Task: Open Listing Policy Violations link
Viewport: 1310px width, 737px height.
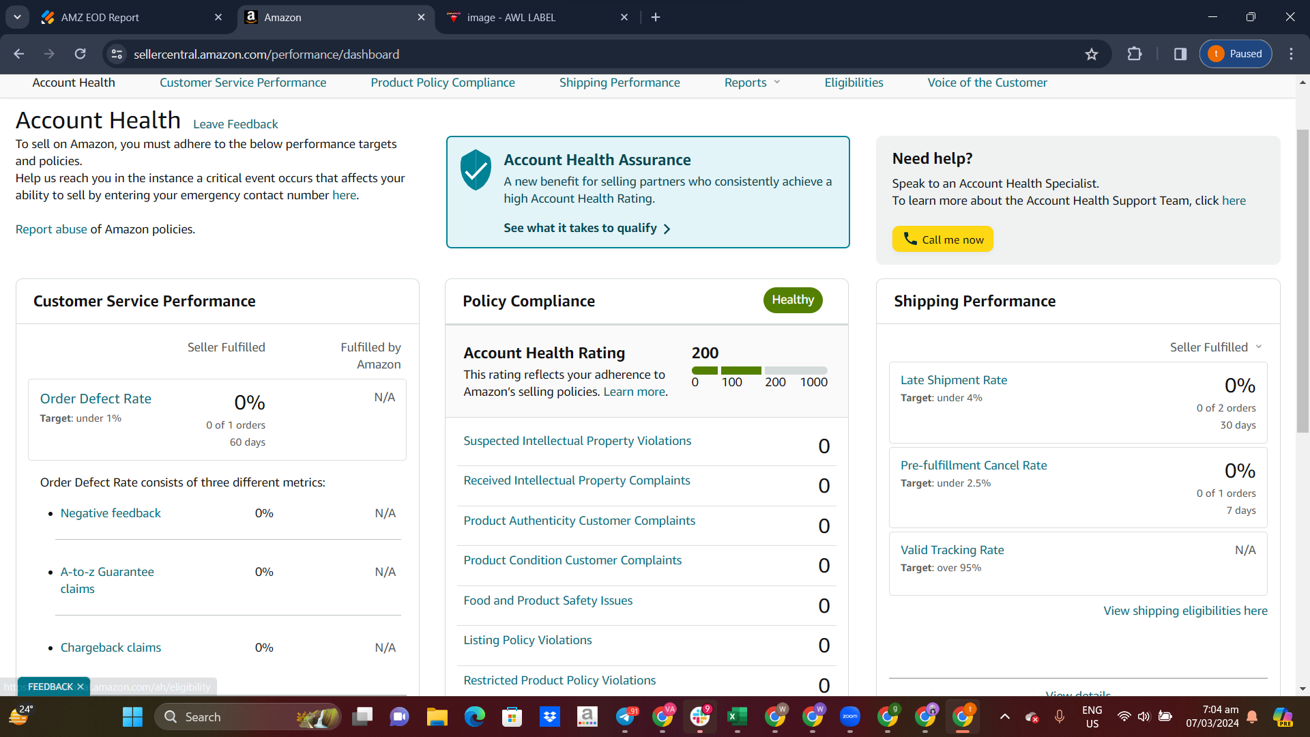Action: pyautogui.click(x=527, y=640)
